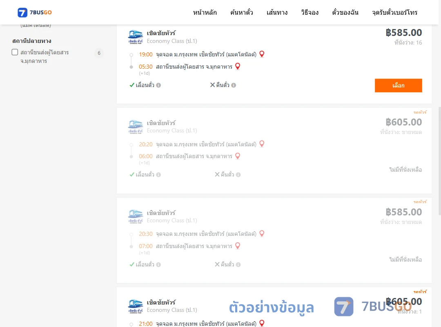
Task: Click bus company logo of 21:00 trip
Action: tap(136, 306)
